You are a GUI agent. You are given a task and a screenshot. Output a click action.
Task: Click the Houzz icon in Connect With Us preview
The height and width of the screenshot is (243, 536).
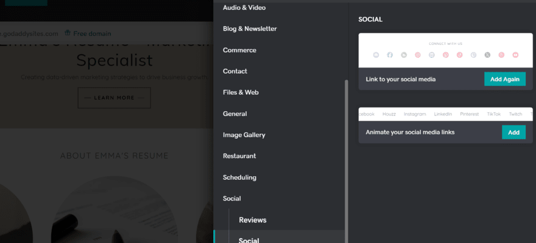[x=404, y=55]
